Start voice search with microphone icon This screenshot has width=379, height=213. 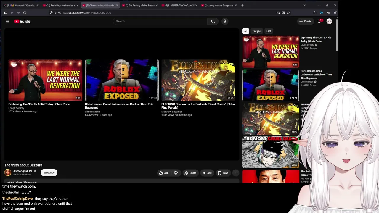tap(225, 21)
